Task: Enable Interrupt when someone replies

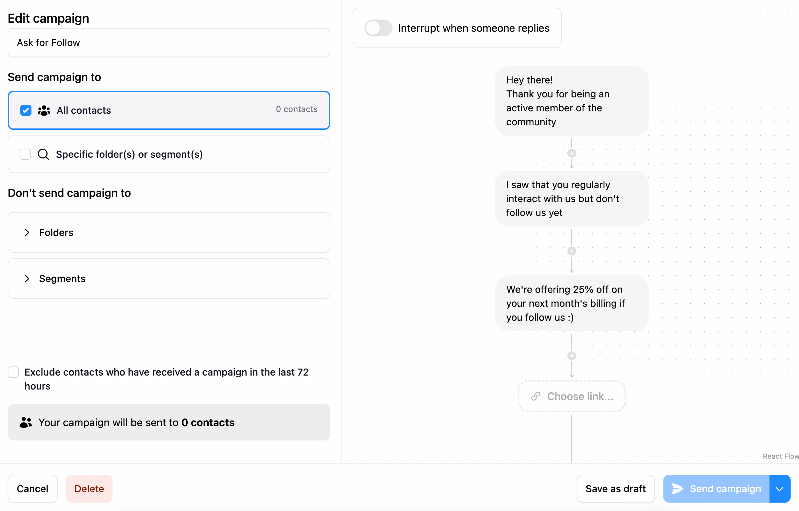Action: 378,28
